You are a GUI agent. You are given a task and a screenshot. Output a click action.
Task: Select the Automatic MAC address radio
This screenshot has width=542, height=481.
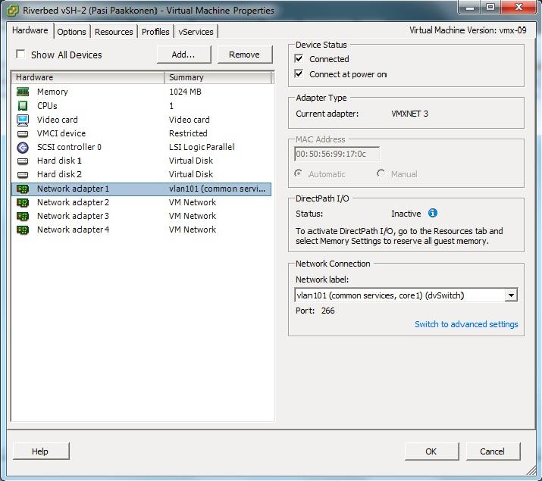click(x=299, y=173)
